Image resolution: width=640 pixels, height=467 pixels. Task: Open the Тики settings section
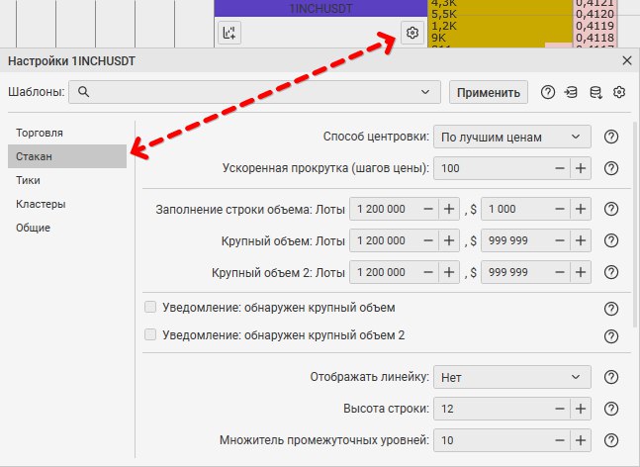29,180
